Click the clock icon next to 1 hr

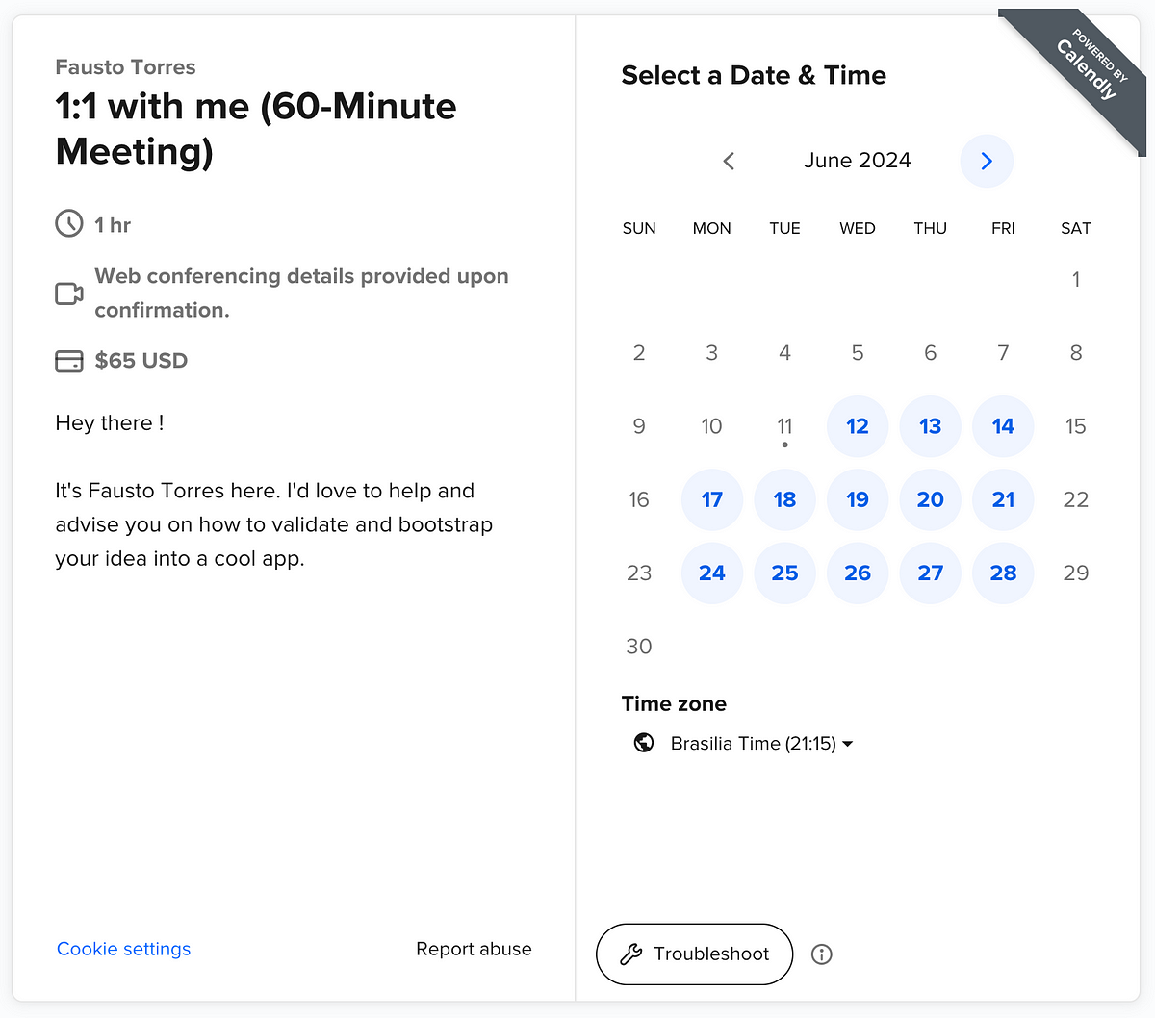[x=69, y=224]
